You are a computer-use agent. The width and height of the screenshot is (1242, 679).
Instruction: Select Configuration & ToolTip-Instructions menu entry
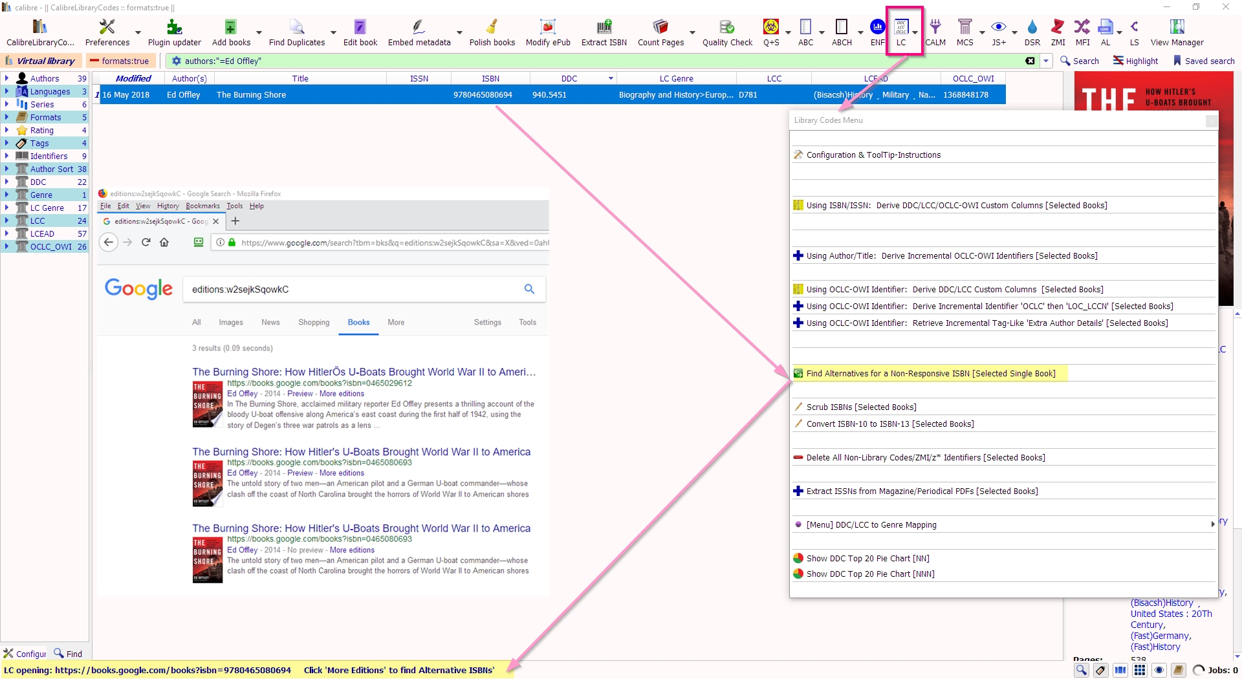click(x=1004, y=155)
